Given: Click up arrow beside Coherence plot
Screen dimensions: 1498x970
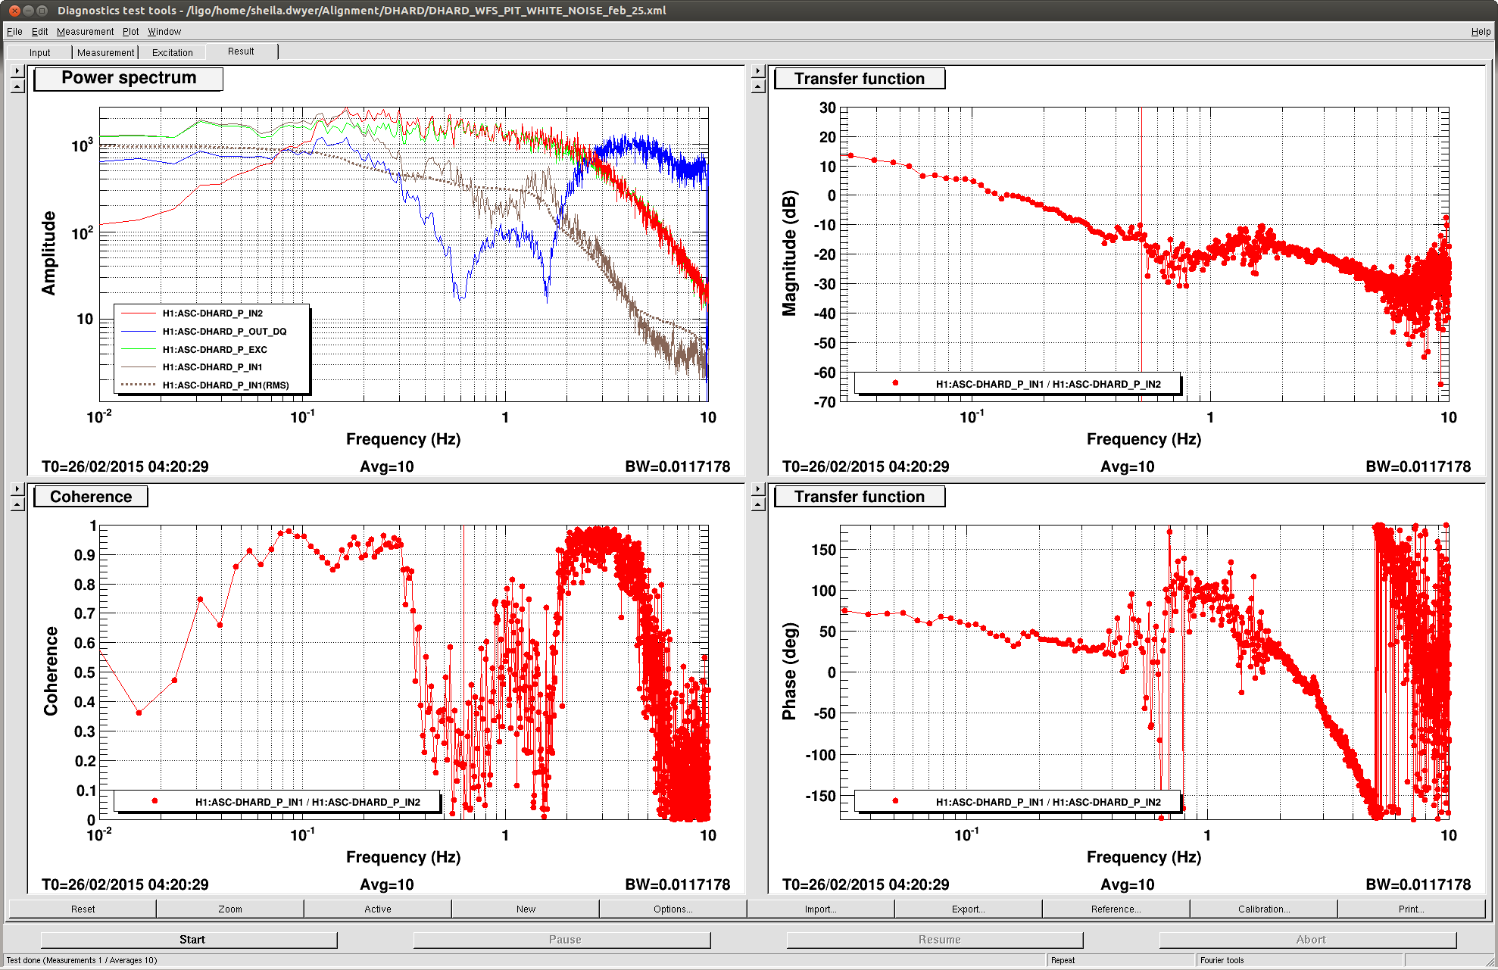Looking at the screenshot, I should pos(17,504).
